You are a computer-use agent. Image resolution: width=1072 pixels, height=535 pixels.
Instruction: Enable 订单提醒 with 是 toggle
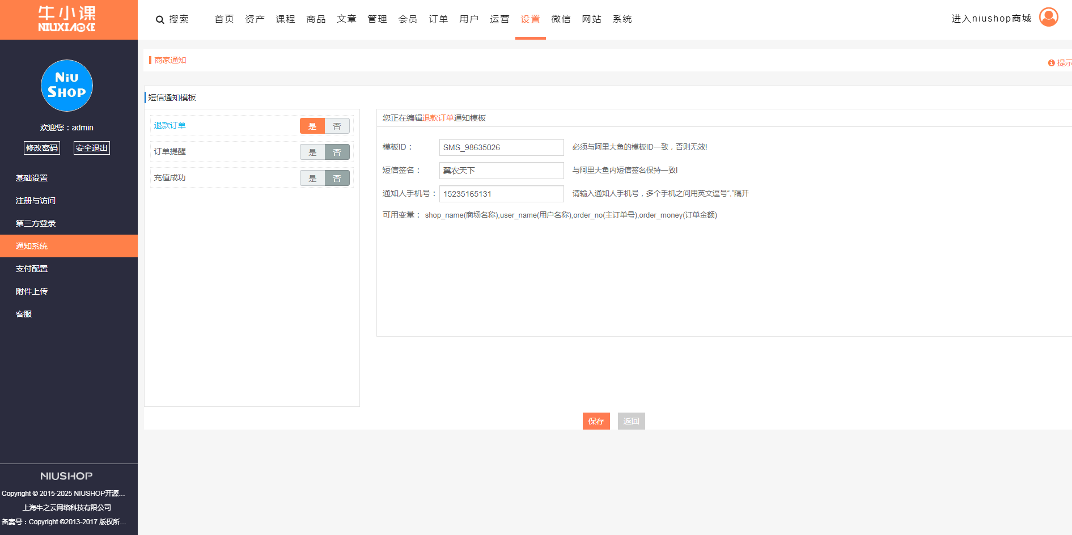[312, 152]
